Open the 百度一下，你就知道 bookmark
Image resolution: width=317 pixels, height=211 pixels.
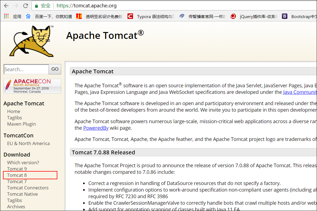click(x=53, y=16)
